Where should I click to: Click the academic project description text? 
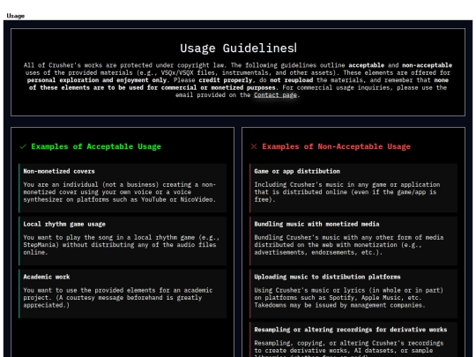point(118,298)
